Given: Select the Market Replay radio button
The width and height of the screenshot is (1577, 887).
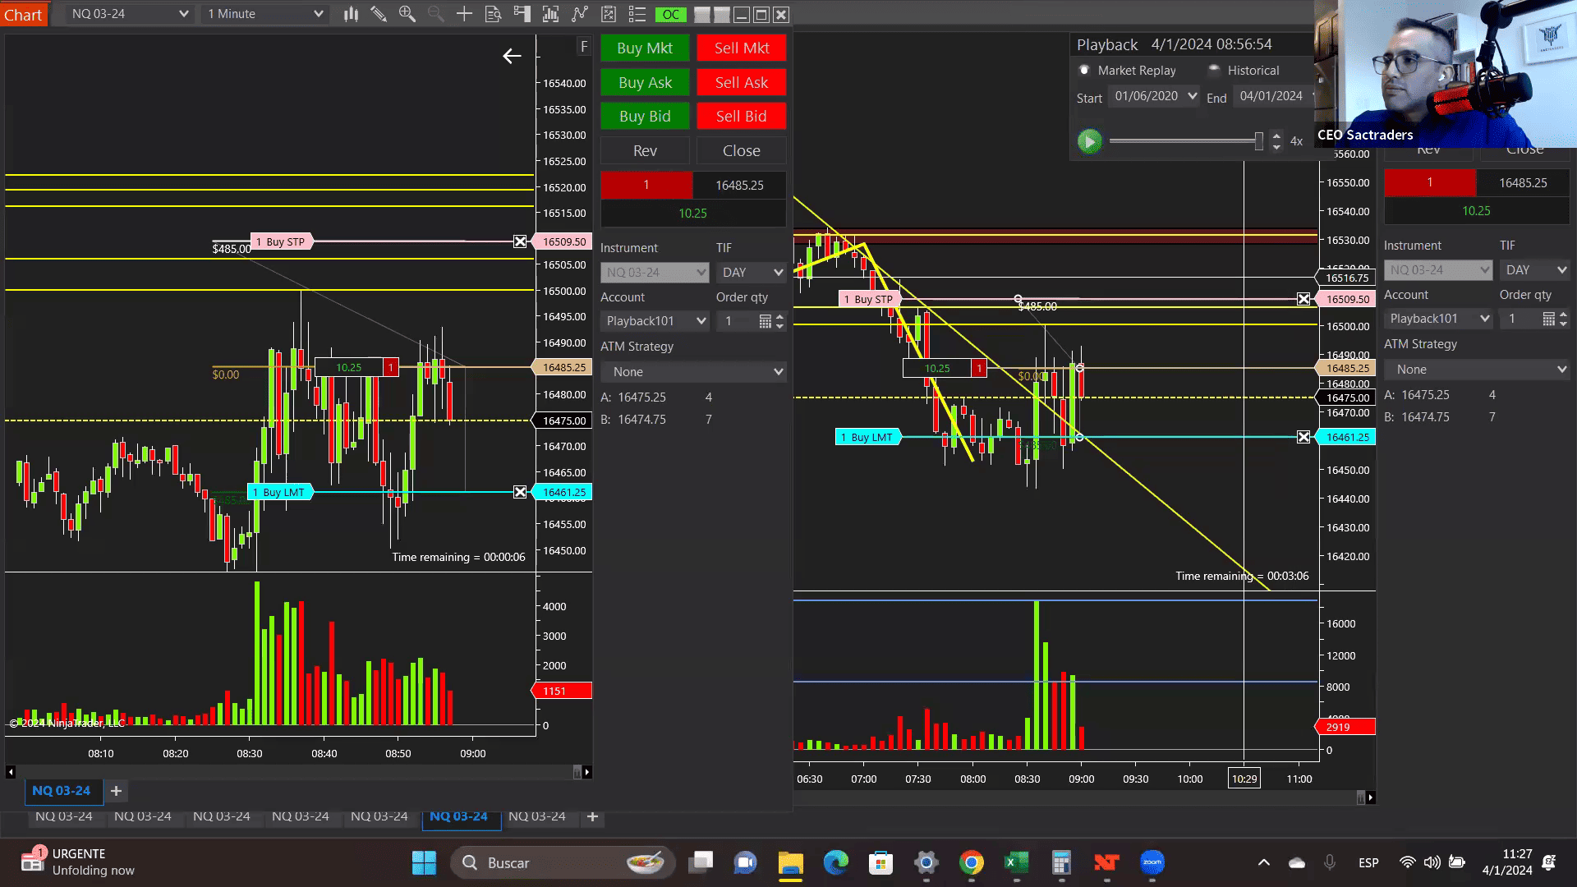Looking at the screenshot, I should coord(1084,71).
